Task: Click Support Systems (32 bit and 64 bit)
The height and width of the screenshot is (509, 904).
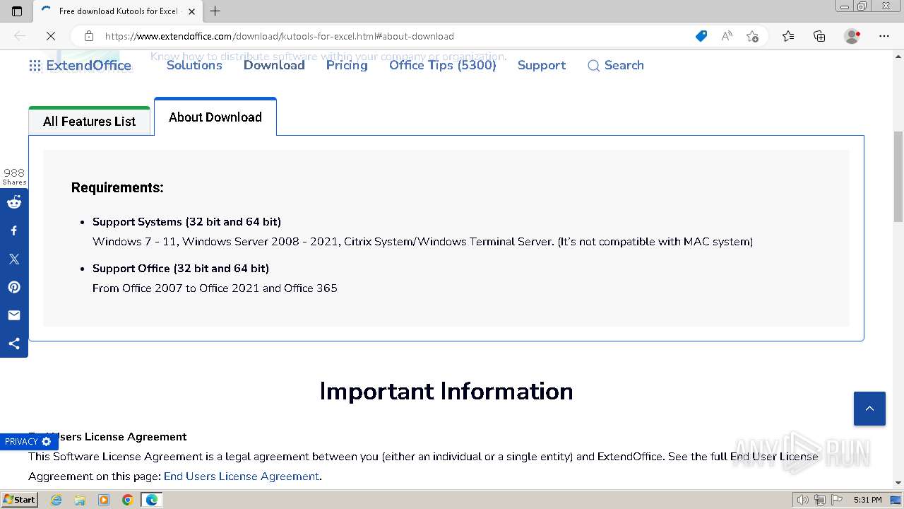Action: click(x=186, y=221)
